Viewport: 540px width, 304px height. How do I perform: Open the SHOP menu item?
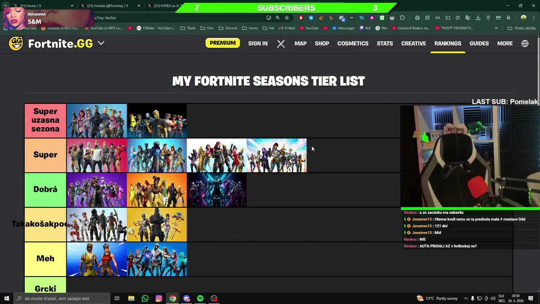[x=322, y=43]
